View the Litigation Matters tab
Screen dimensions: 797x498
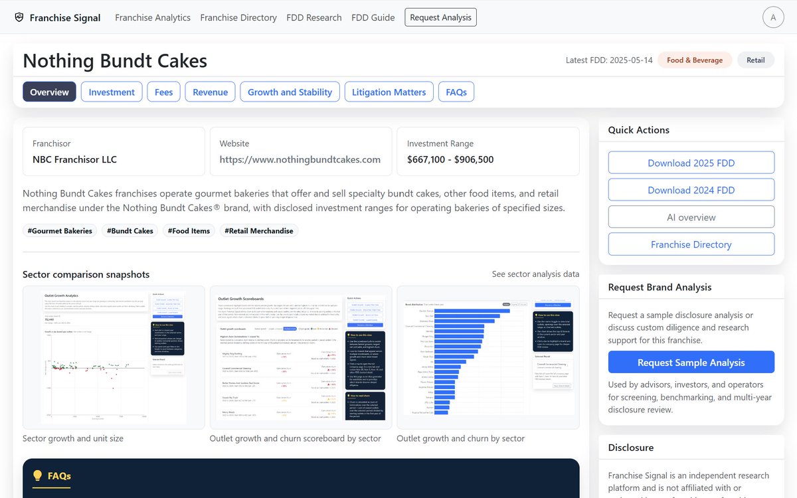(x=389, y=92)
